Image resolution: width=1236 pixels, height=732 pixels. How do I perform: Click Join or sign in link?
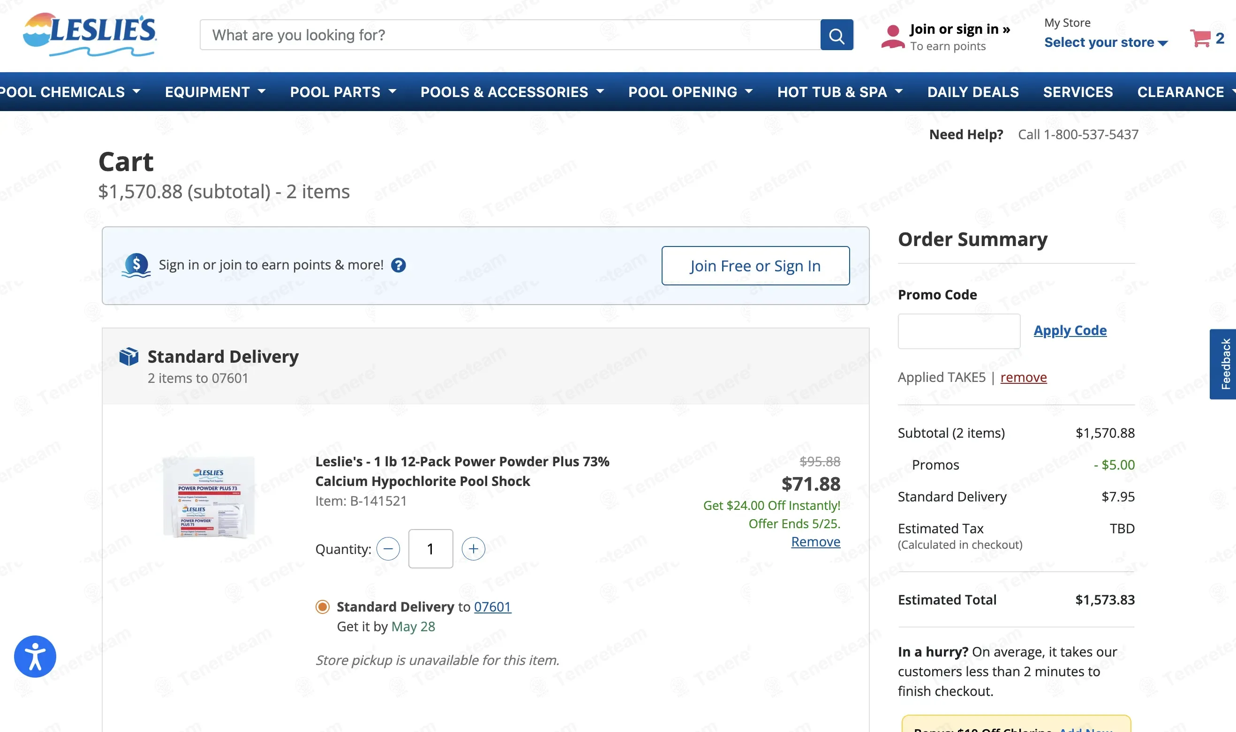(x=960, y=29)
